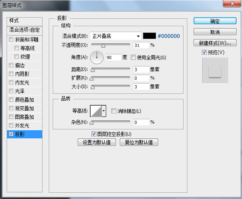Uncheck the 投影 style checkbox
The height and width of the screenshot is (199, 242).
point(11,134)
